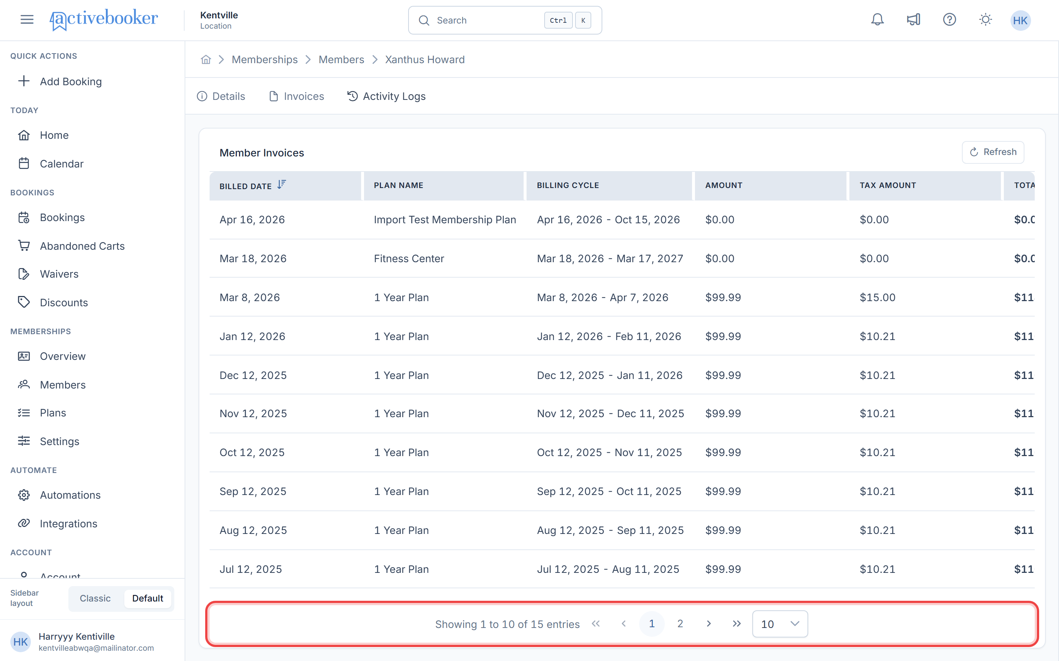Screen dimensions: 1059x661
Task: Open Xanthus Howard breadcrumb link
Action: coord(425,59)
